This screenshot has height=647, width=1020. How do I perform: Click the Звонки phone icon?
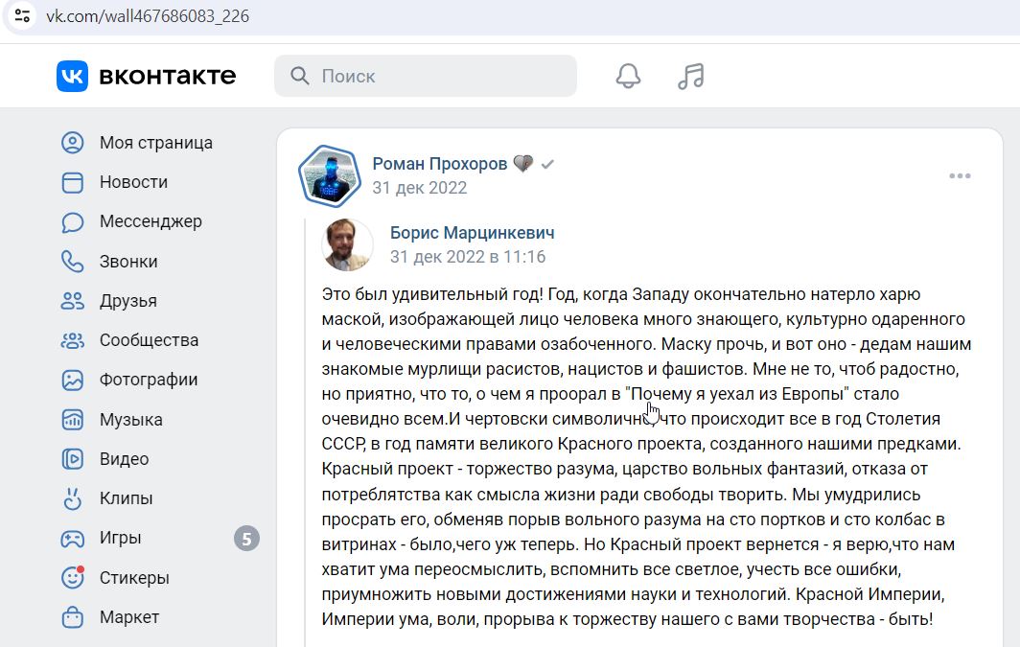pos(72,261)
